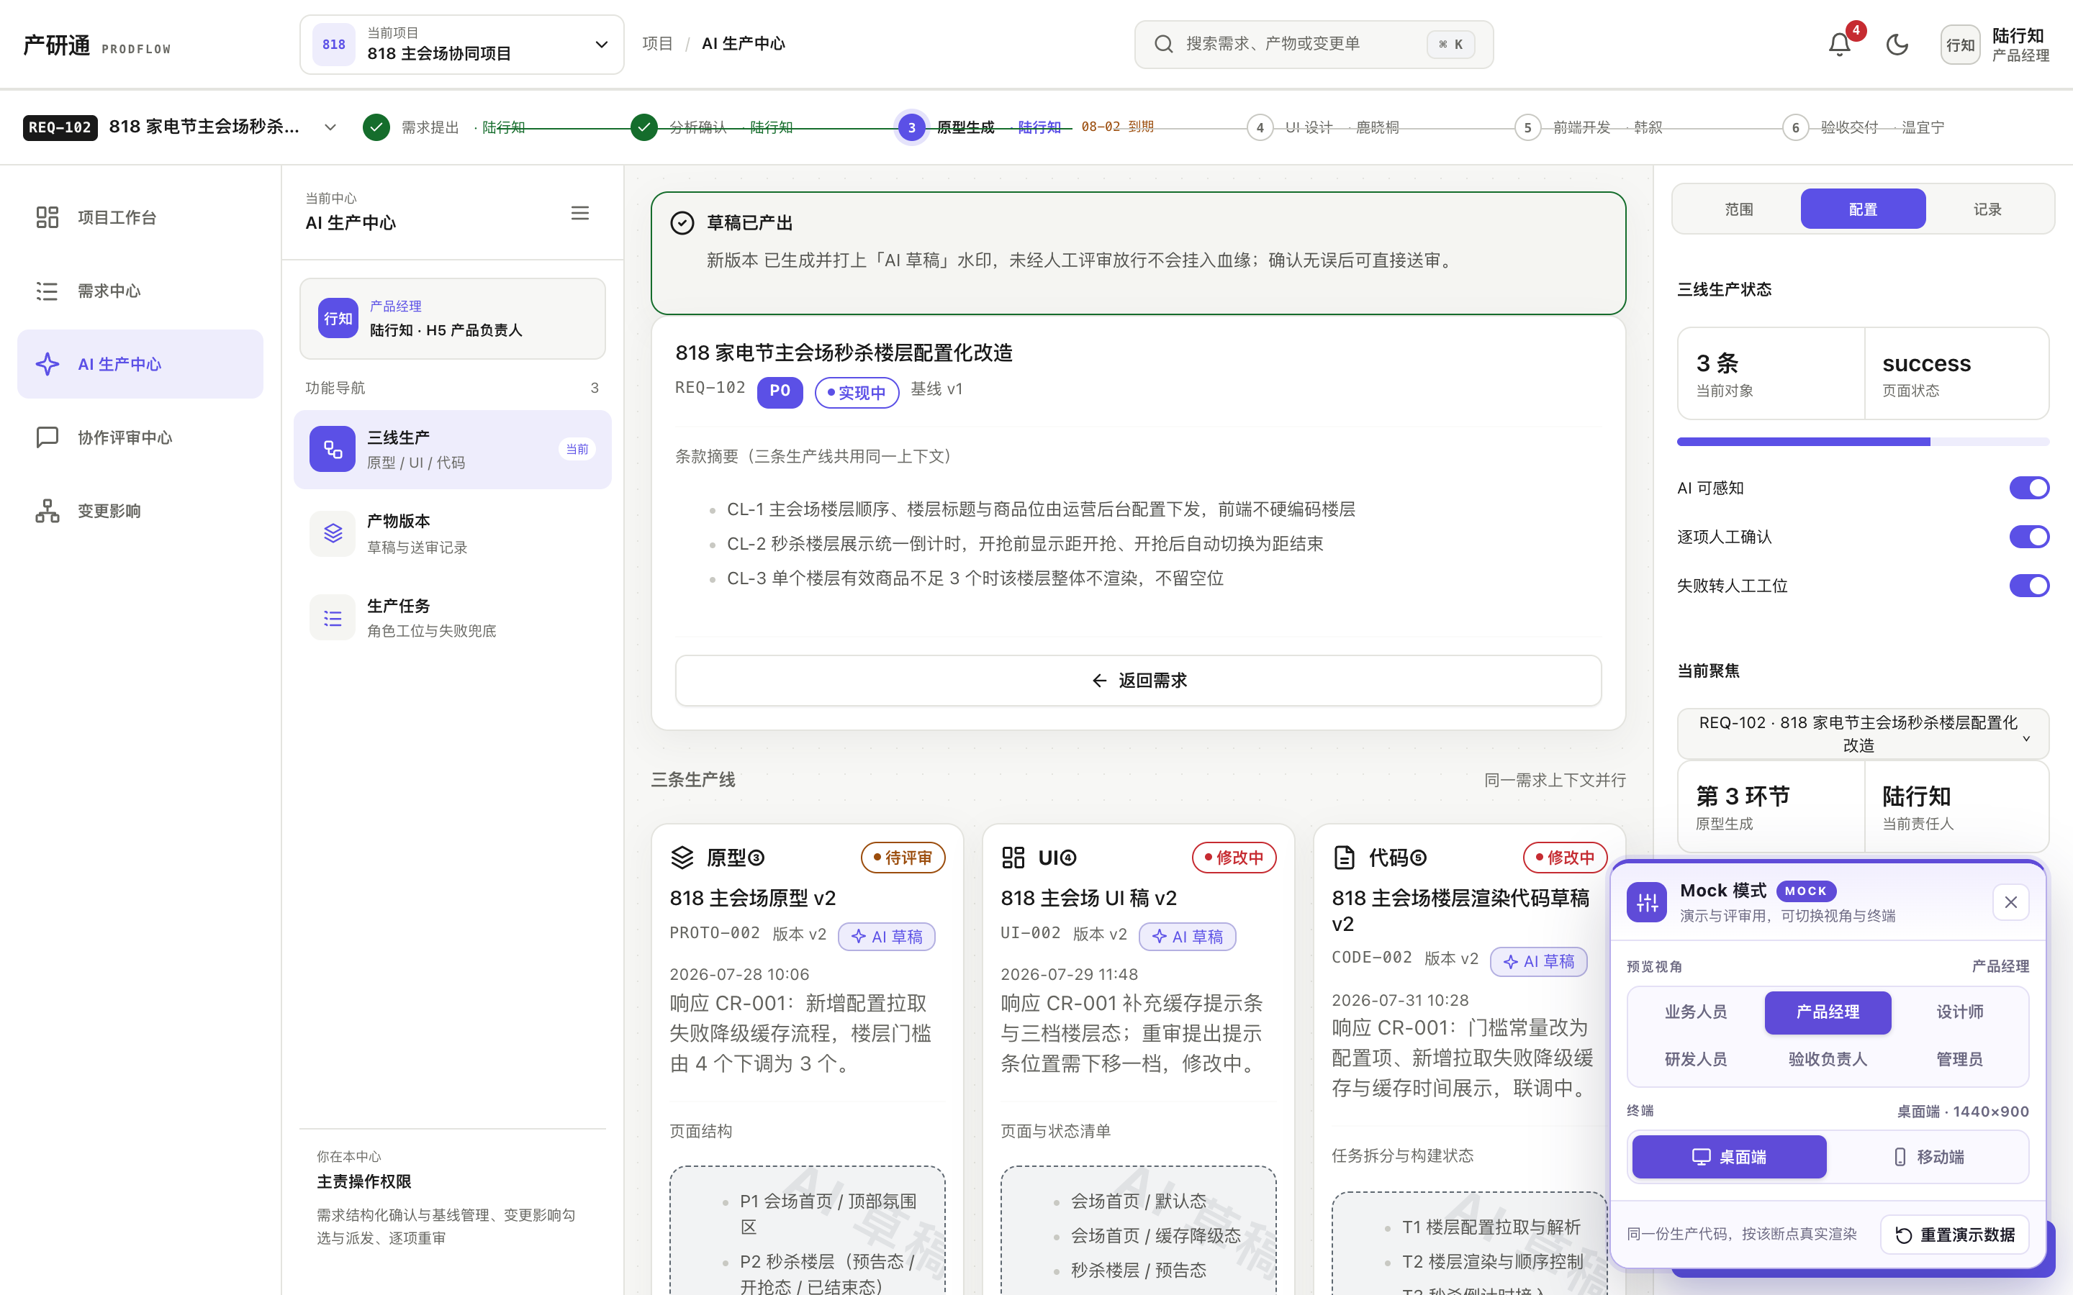Click the 行知 user avatar in the header
Viewport: 2073px width, 1295px height.
tap(1960, 45)
